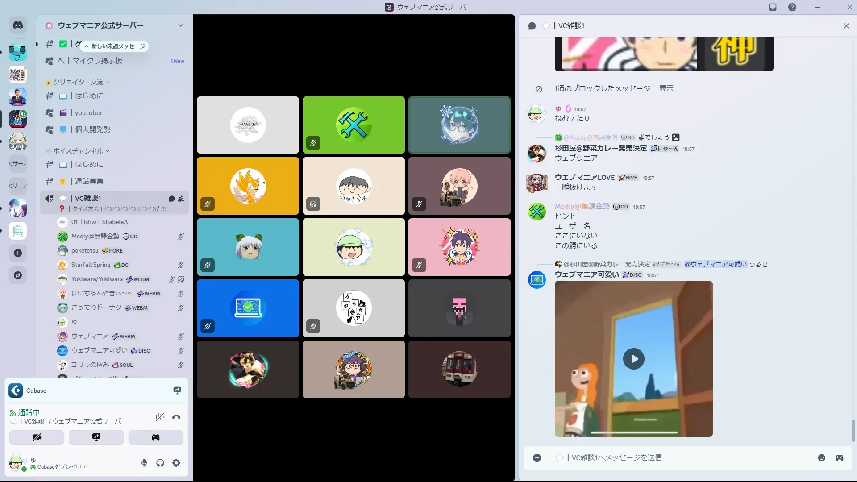Show the blocked message via 表示 link

coord(666,88)
